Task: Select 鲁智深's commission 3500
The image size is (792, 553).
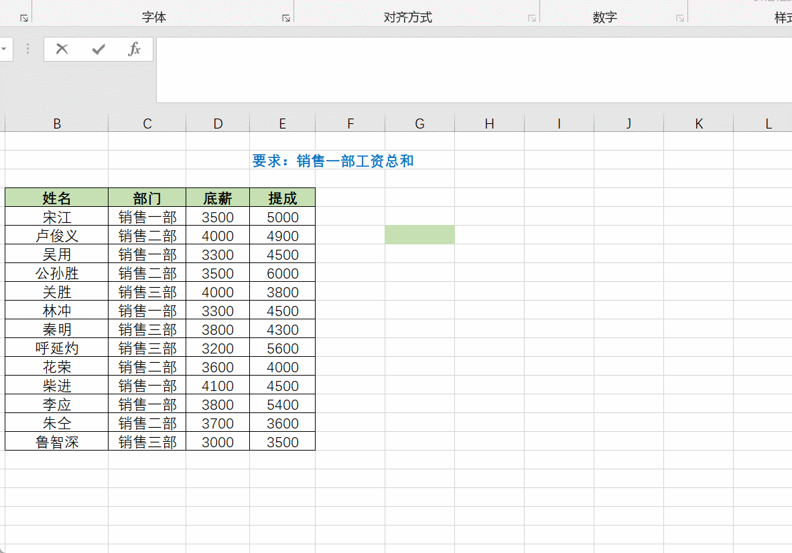Action: pyautogui.click(x=282, y=441)
